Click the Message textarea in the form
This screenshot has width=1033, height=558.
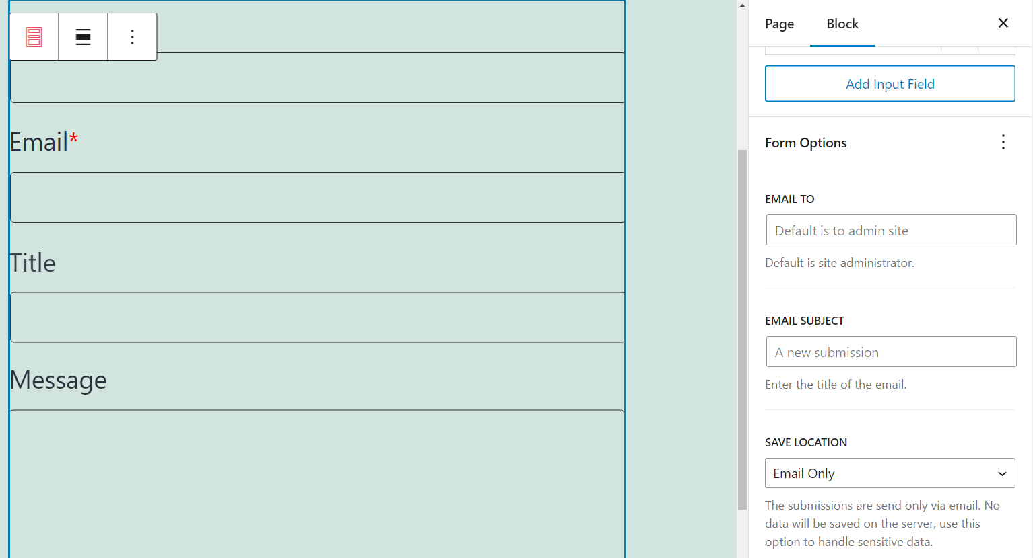(x=316, y=484)
